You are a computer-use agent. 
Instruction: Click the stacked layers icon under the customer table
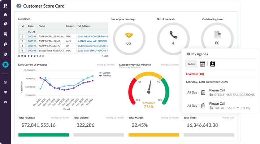22,56
